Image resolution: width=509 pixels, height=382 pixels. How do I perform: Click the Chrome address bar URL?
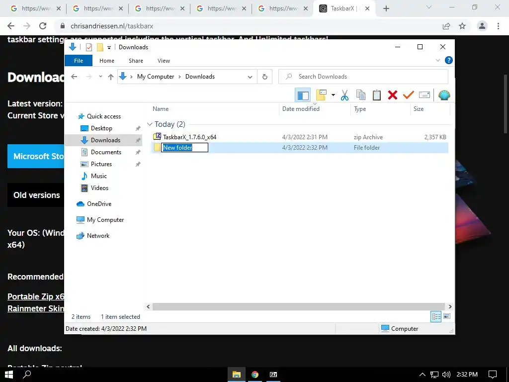point(112,26)
